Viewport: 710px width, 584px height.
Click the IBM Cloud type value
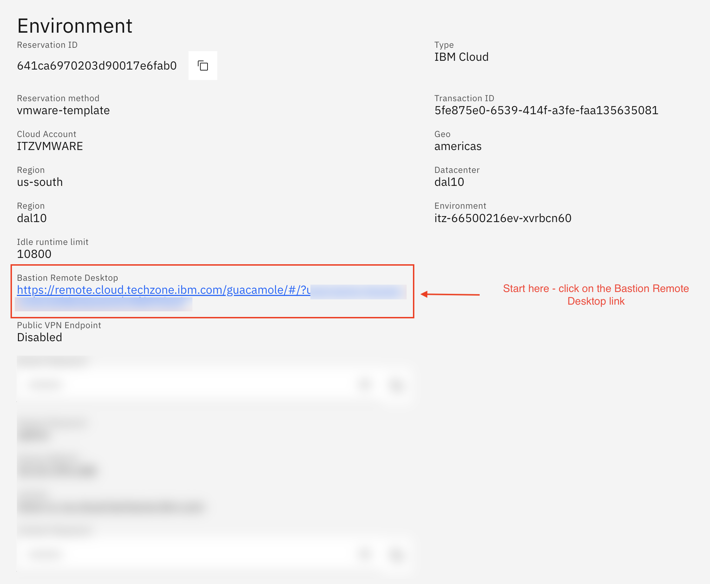pos(461,57)
